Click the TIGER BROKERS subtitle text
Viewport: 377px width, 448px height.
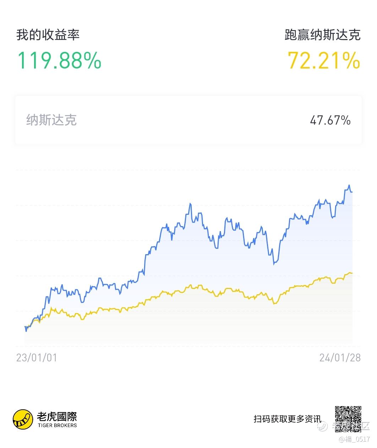coord(57,425)
